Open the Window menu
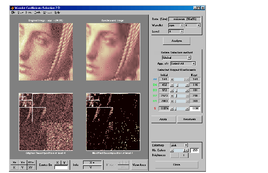This screenshot has width=268, height=173. pos(47,12)
